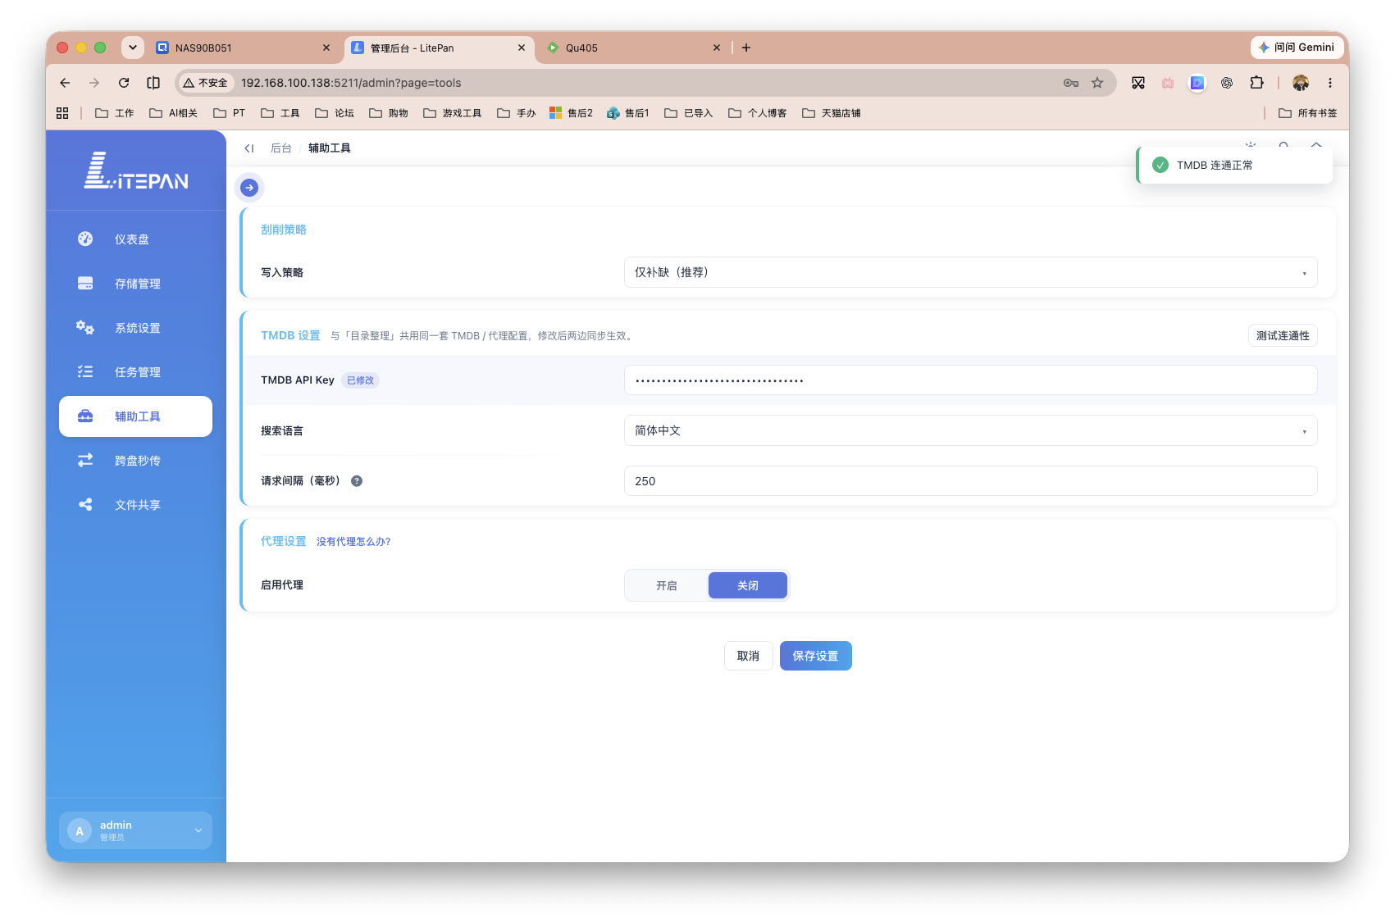Click the saved password key icon in address bar
The height and width of the screenshot is (923, 1395).
coord(1071,83)
